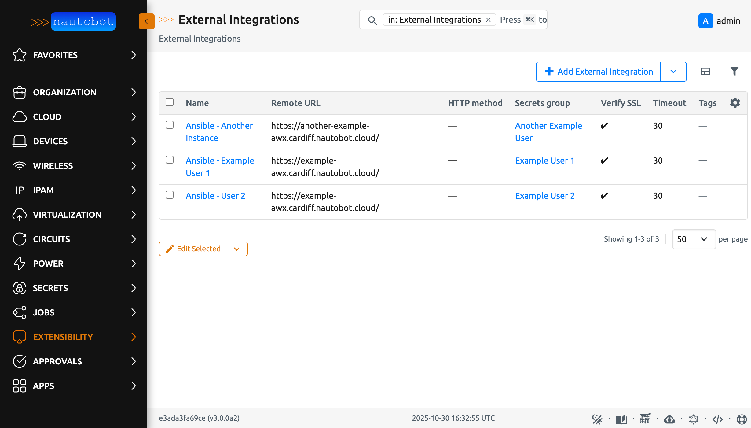Expand the Edit Selected dropdown arrow
Screen dimensions: 751x428
click(x=236, y=249)
